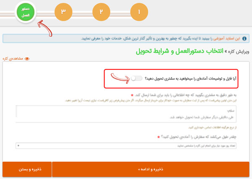Click the eye icon beside مشاهده‌ی کاره
The width and height of the screenshot is (252, 179).
pos(27,59)
